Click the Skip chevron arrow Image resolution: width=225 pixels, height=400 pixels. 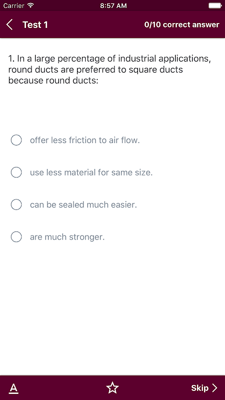[215, 388]
